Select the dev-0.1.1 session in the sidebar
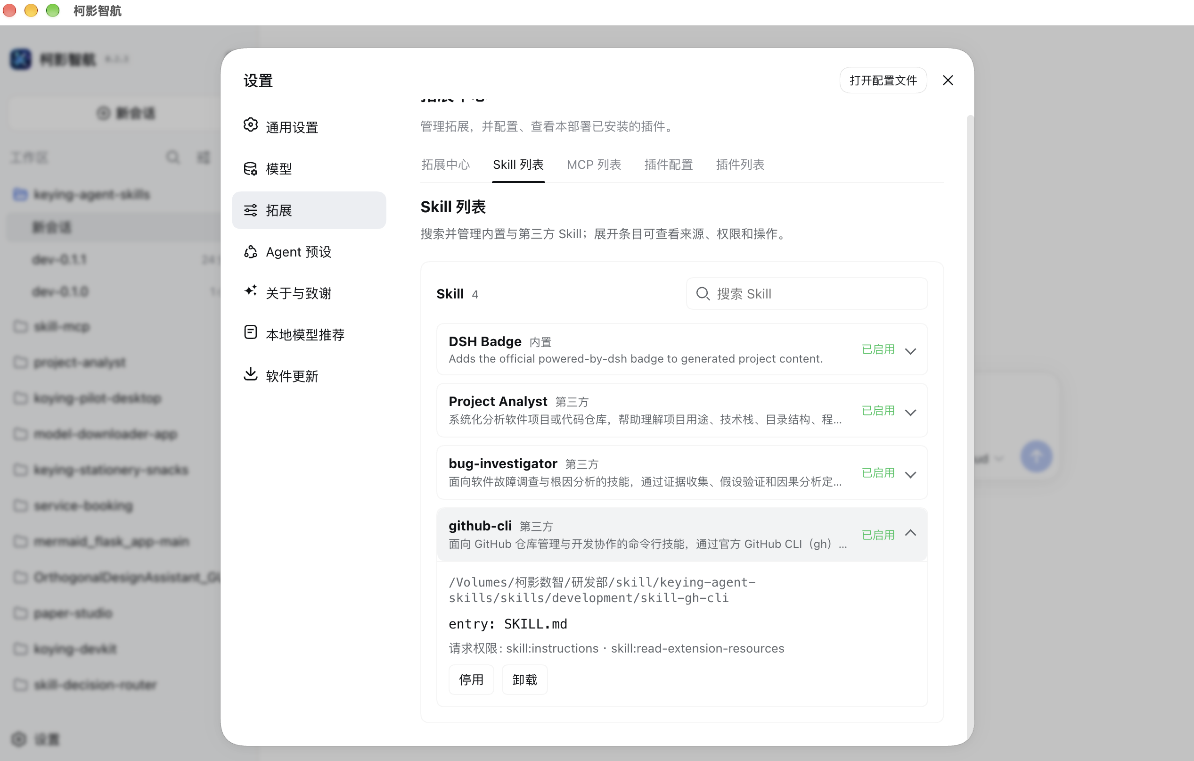 pos(59,259)
